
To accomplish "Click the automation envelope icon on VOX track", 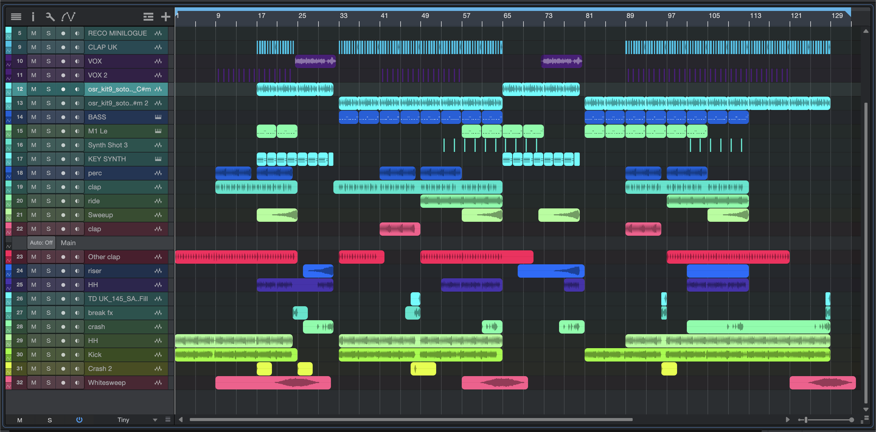I will [x=9, y=64].
